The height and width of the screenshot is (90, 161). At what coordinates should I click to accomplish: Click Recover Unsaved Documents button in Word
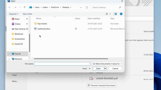(102, 85)
